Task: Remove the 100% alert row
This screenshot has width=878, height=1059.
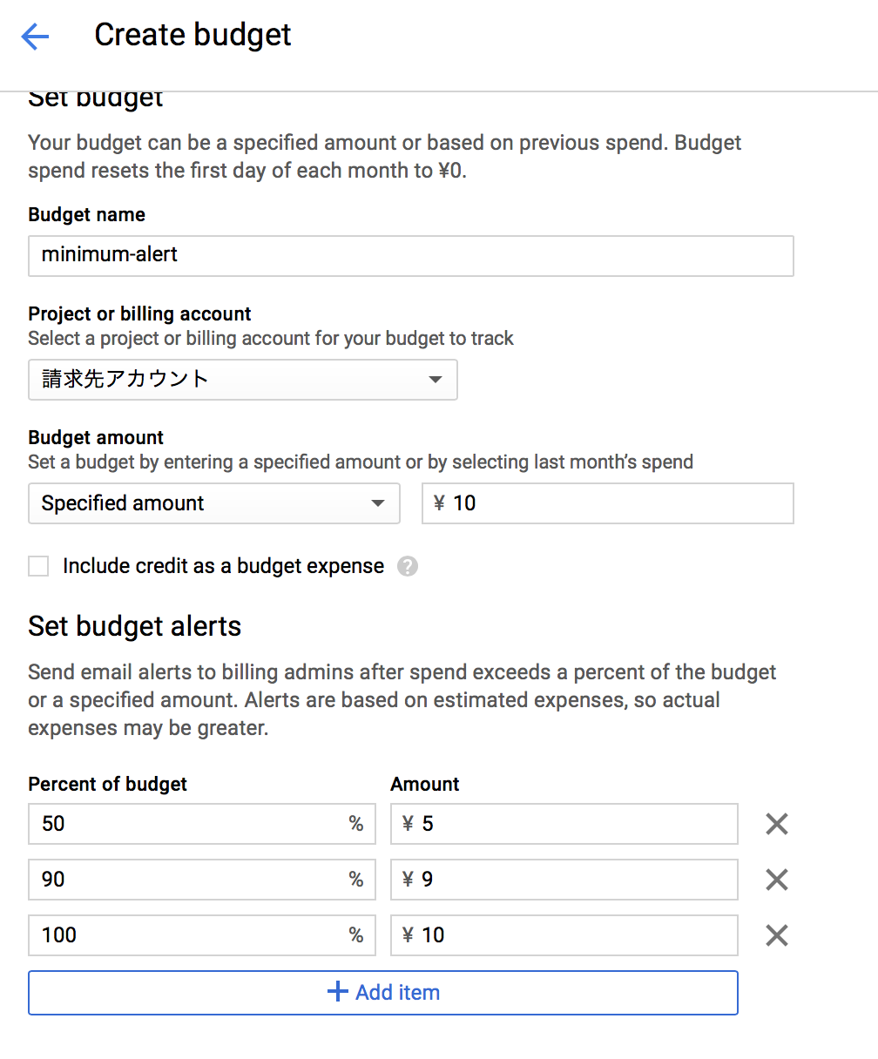Action: (776, 935)
